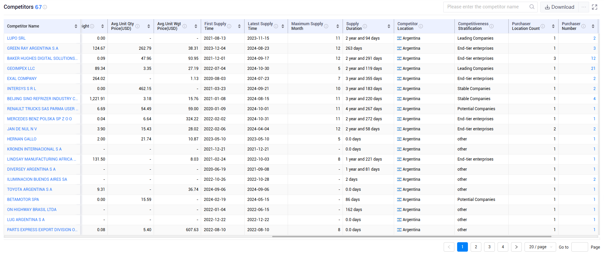
Task: Open competitor EXAL COMPANY
Action: coord(22,79)
